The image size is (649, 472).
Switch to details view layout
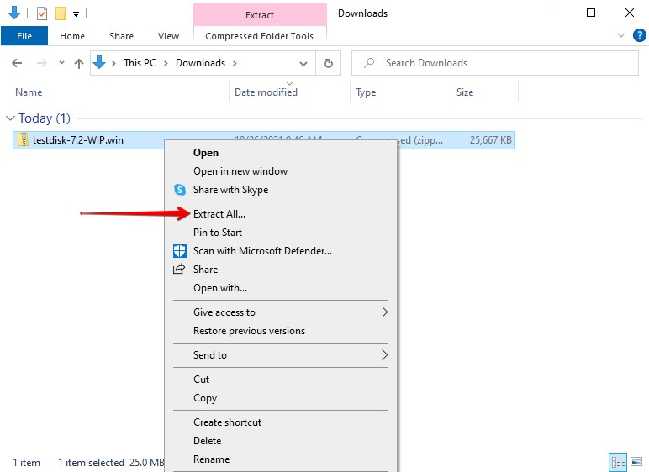point(618,462)
